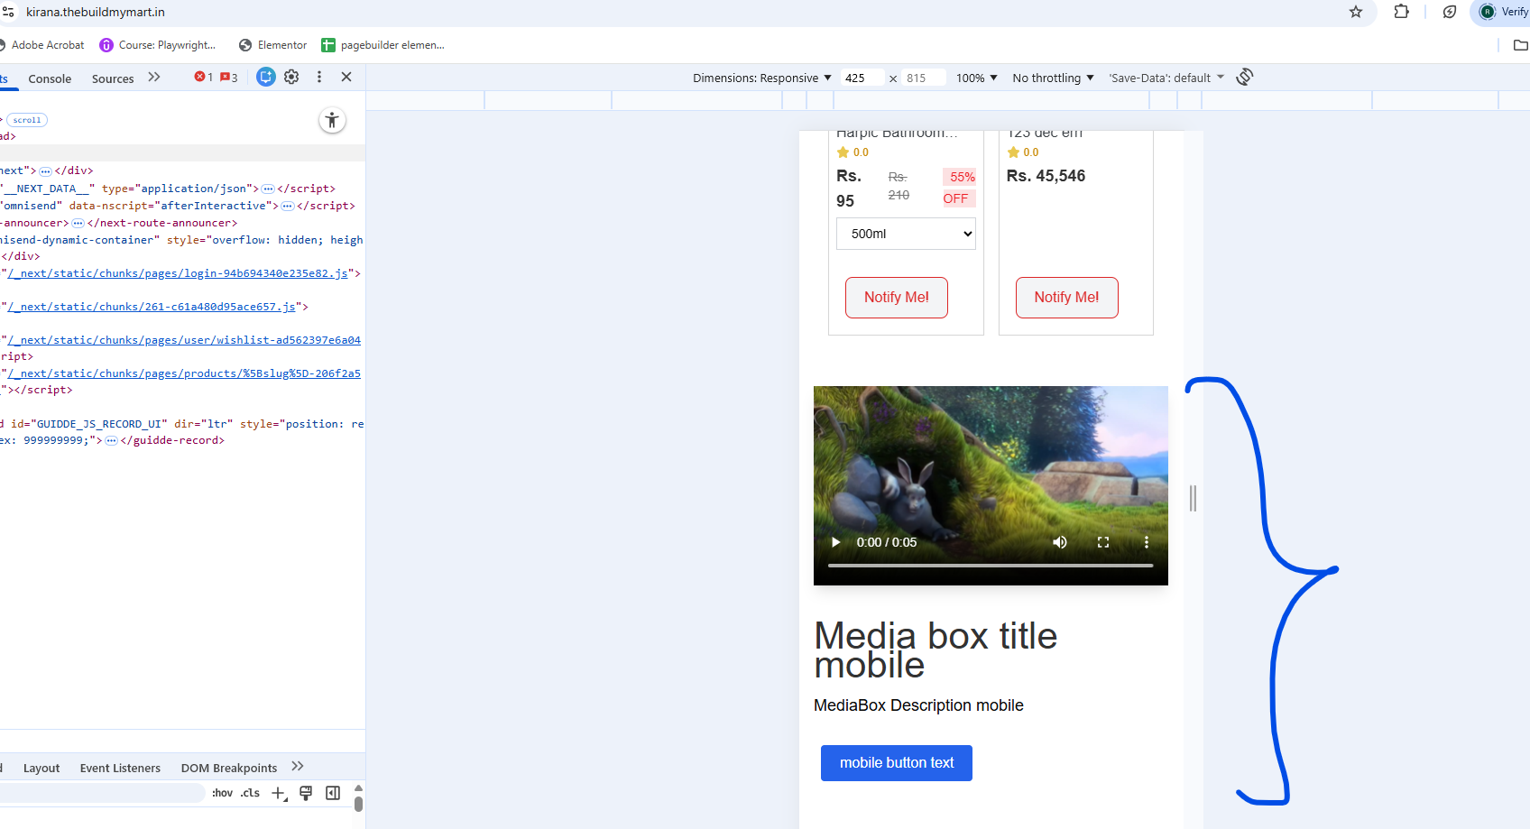This screenshot has height=829, width=1530.
Task: Click the new style rule plus icon
Action: pyautogui.click(x=280, y=794)
